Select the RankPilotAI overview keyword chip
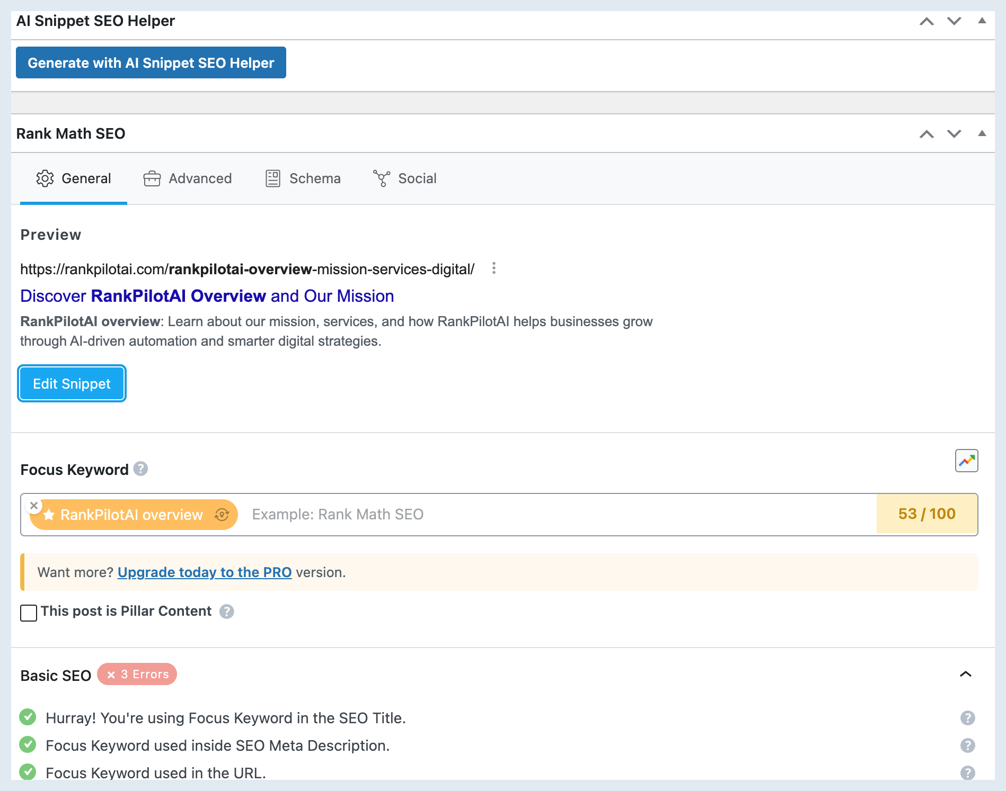 (133, 515)
